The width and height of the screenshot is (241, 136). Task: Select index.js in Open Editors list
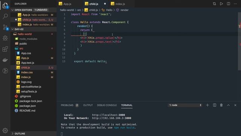(34, 25)
